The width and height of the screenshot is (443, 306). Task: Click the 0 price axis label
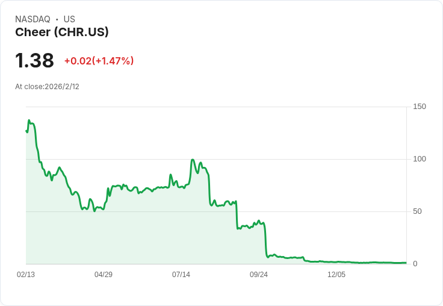(x=415, y=264)
